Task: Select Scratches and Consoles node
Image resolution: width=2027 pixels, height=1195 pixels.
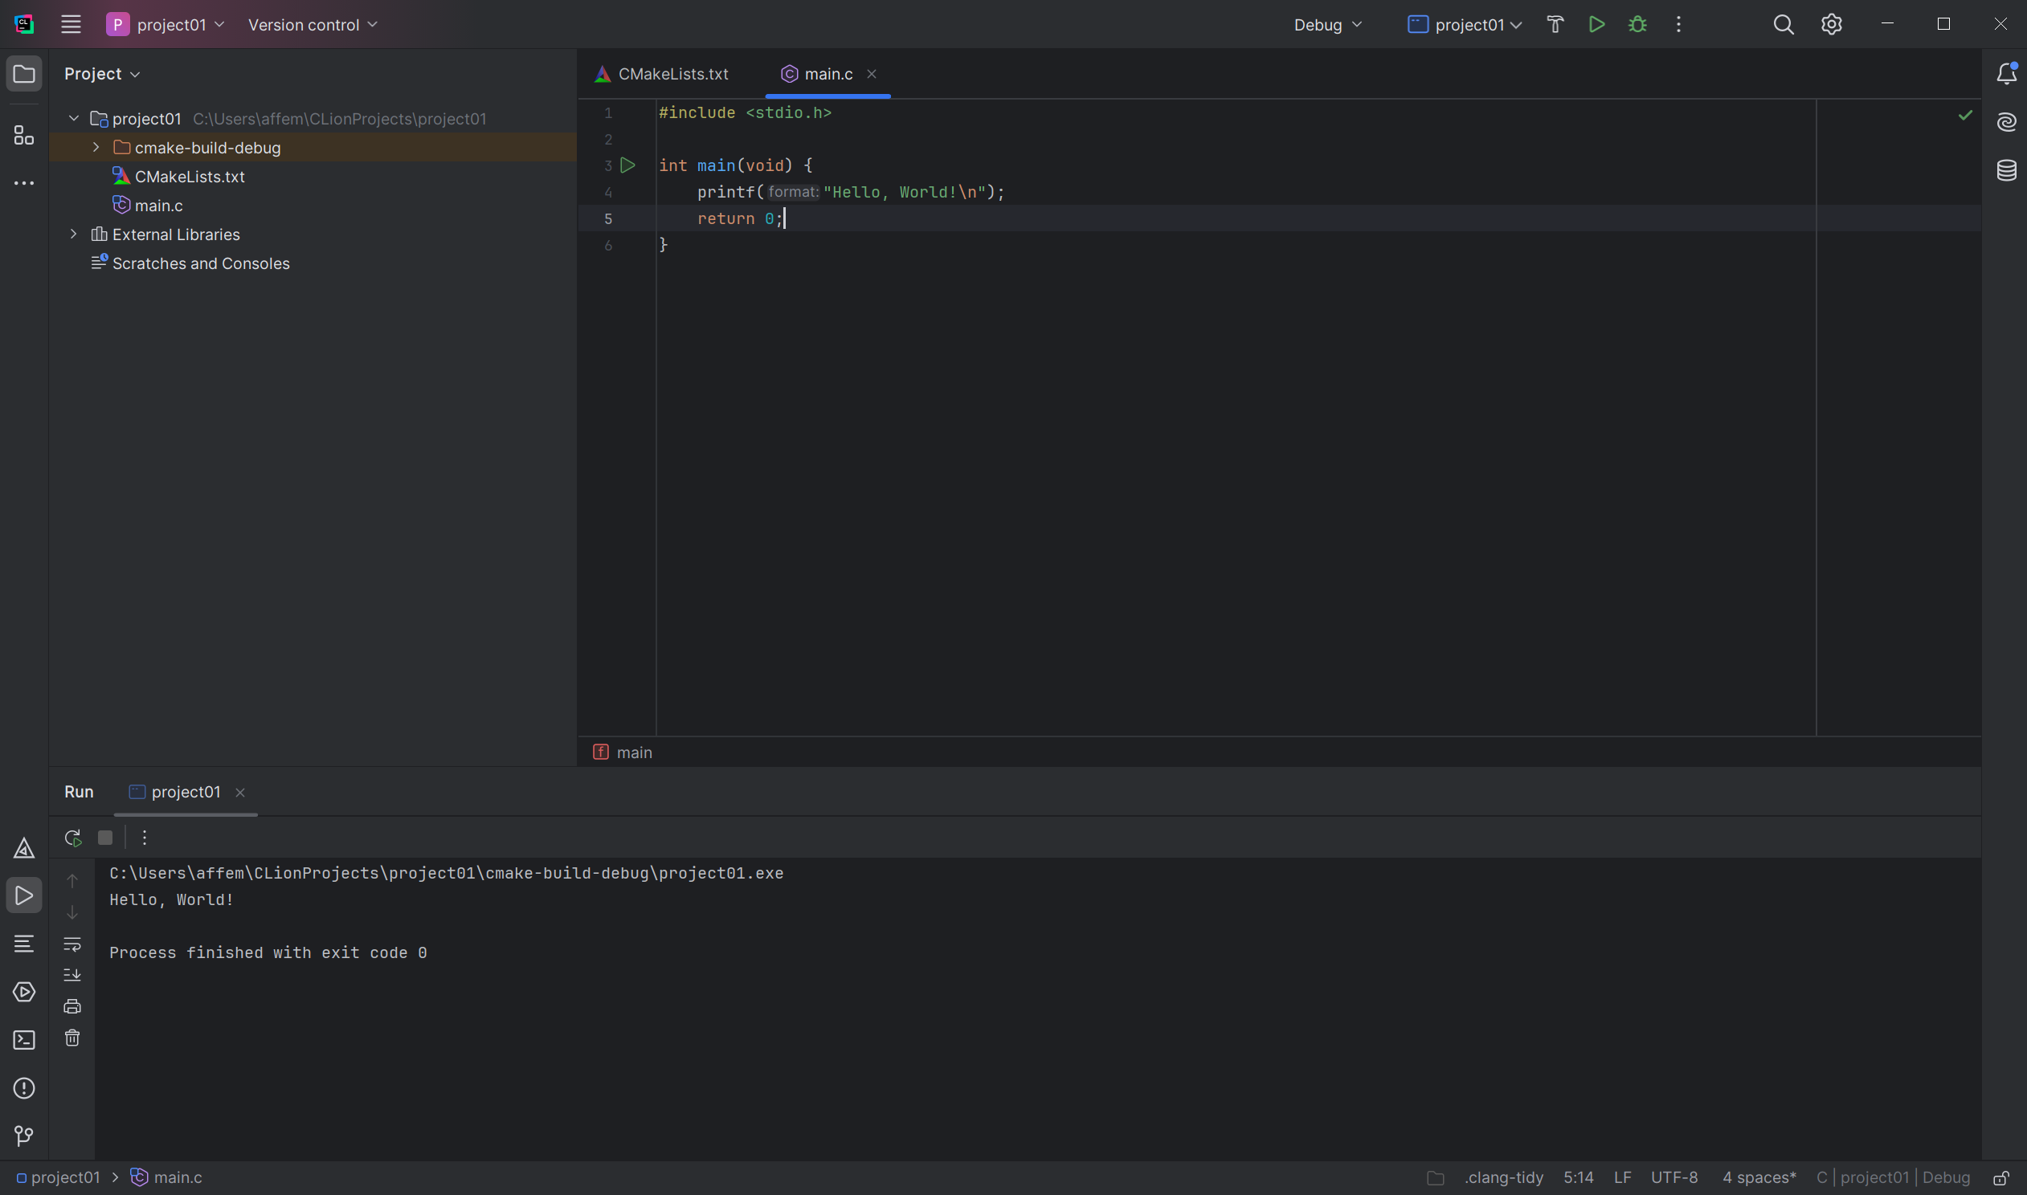Action: (x=201, y=264)
